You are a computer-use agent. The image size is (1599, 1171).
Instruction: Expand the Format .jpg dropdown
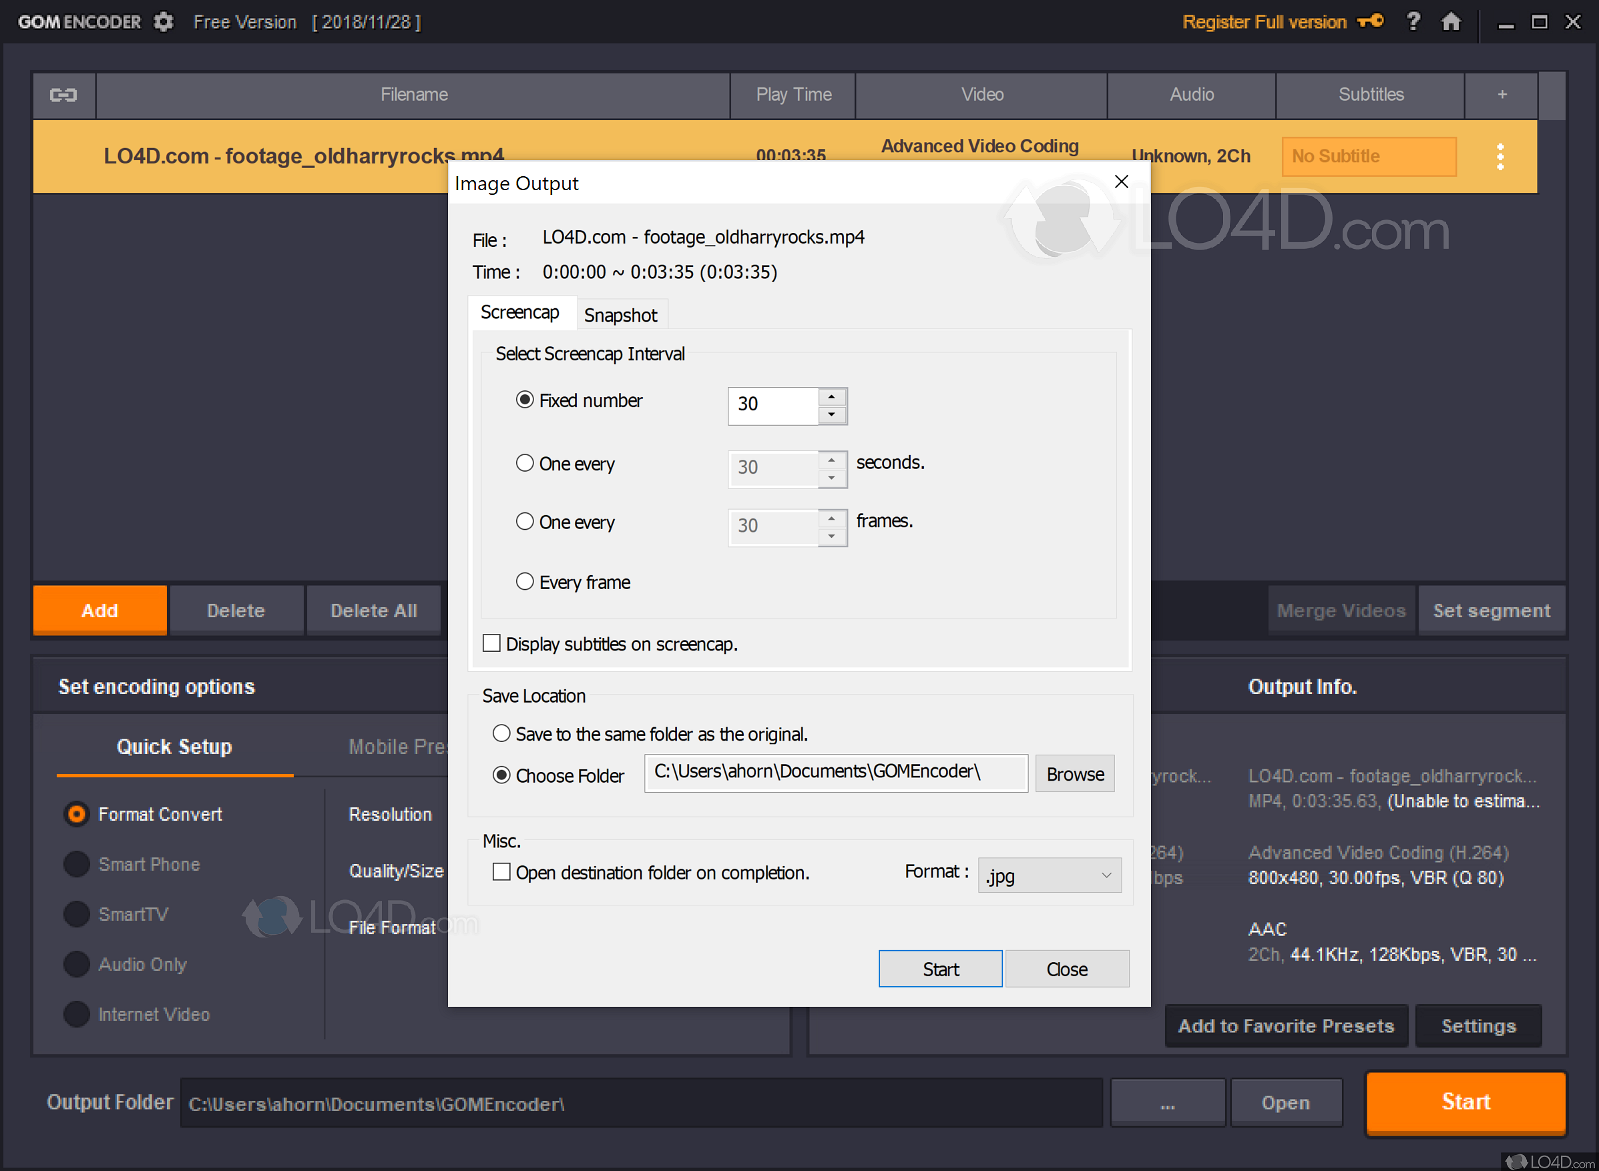1050,876
